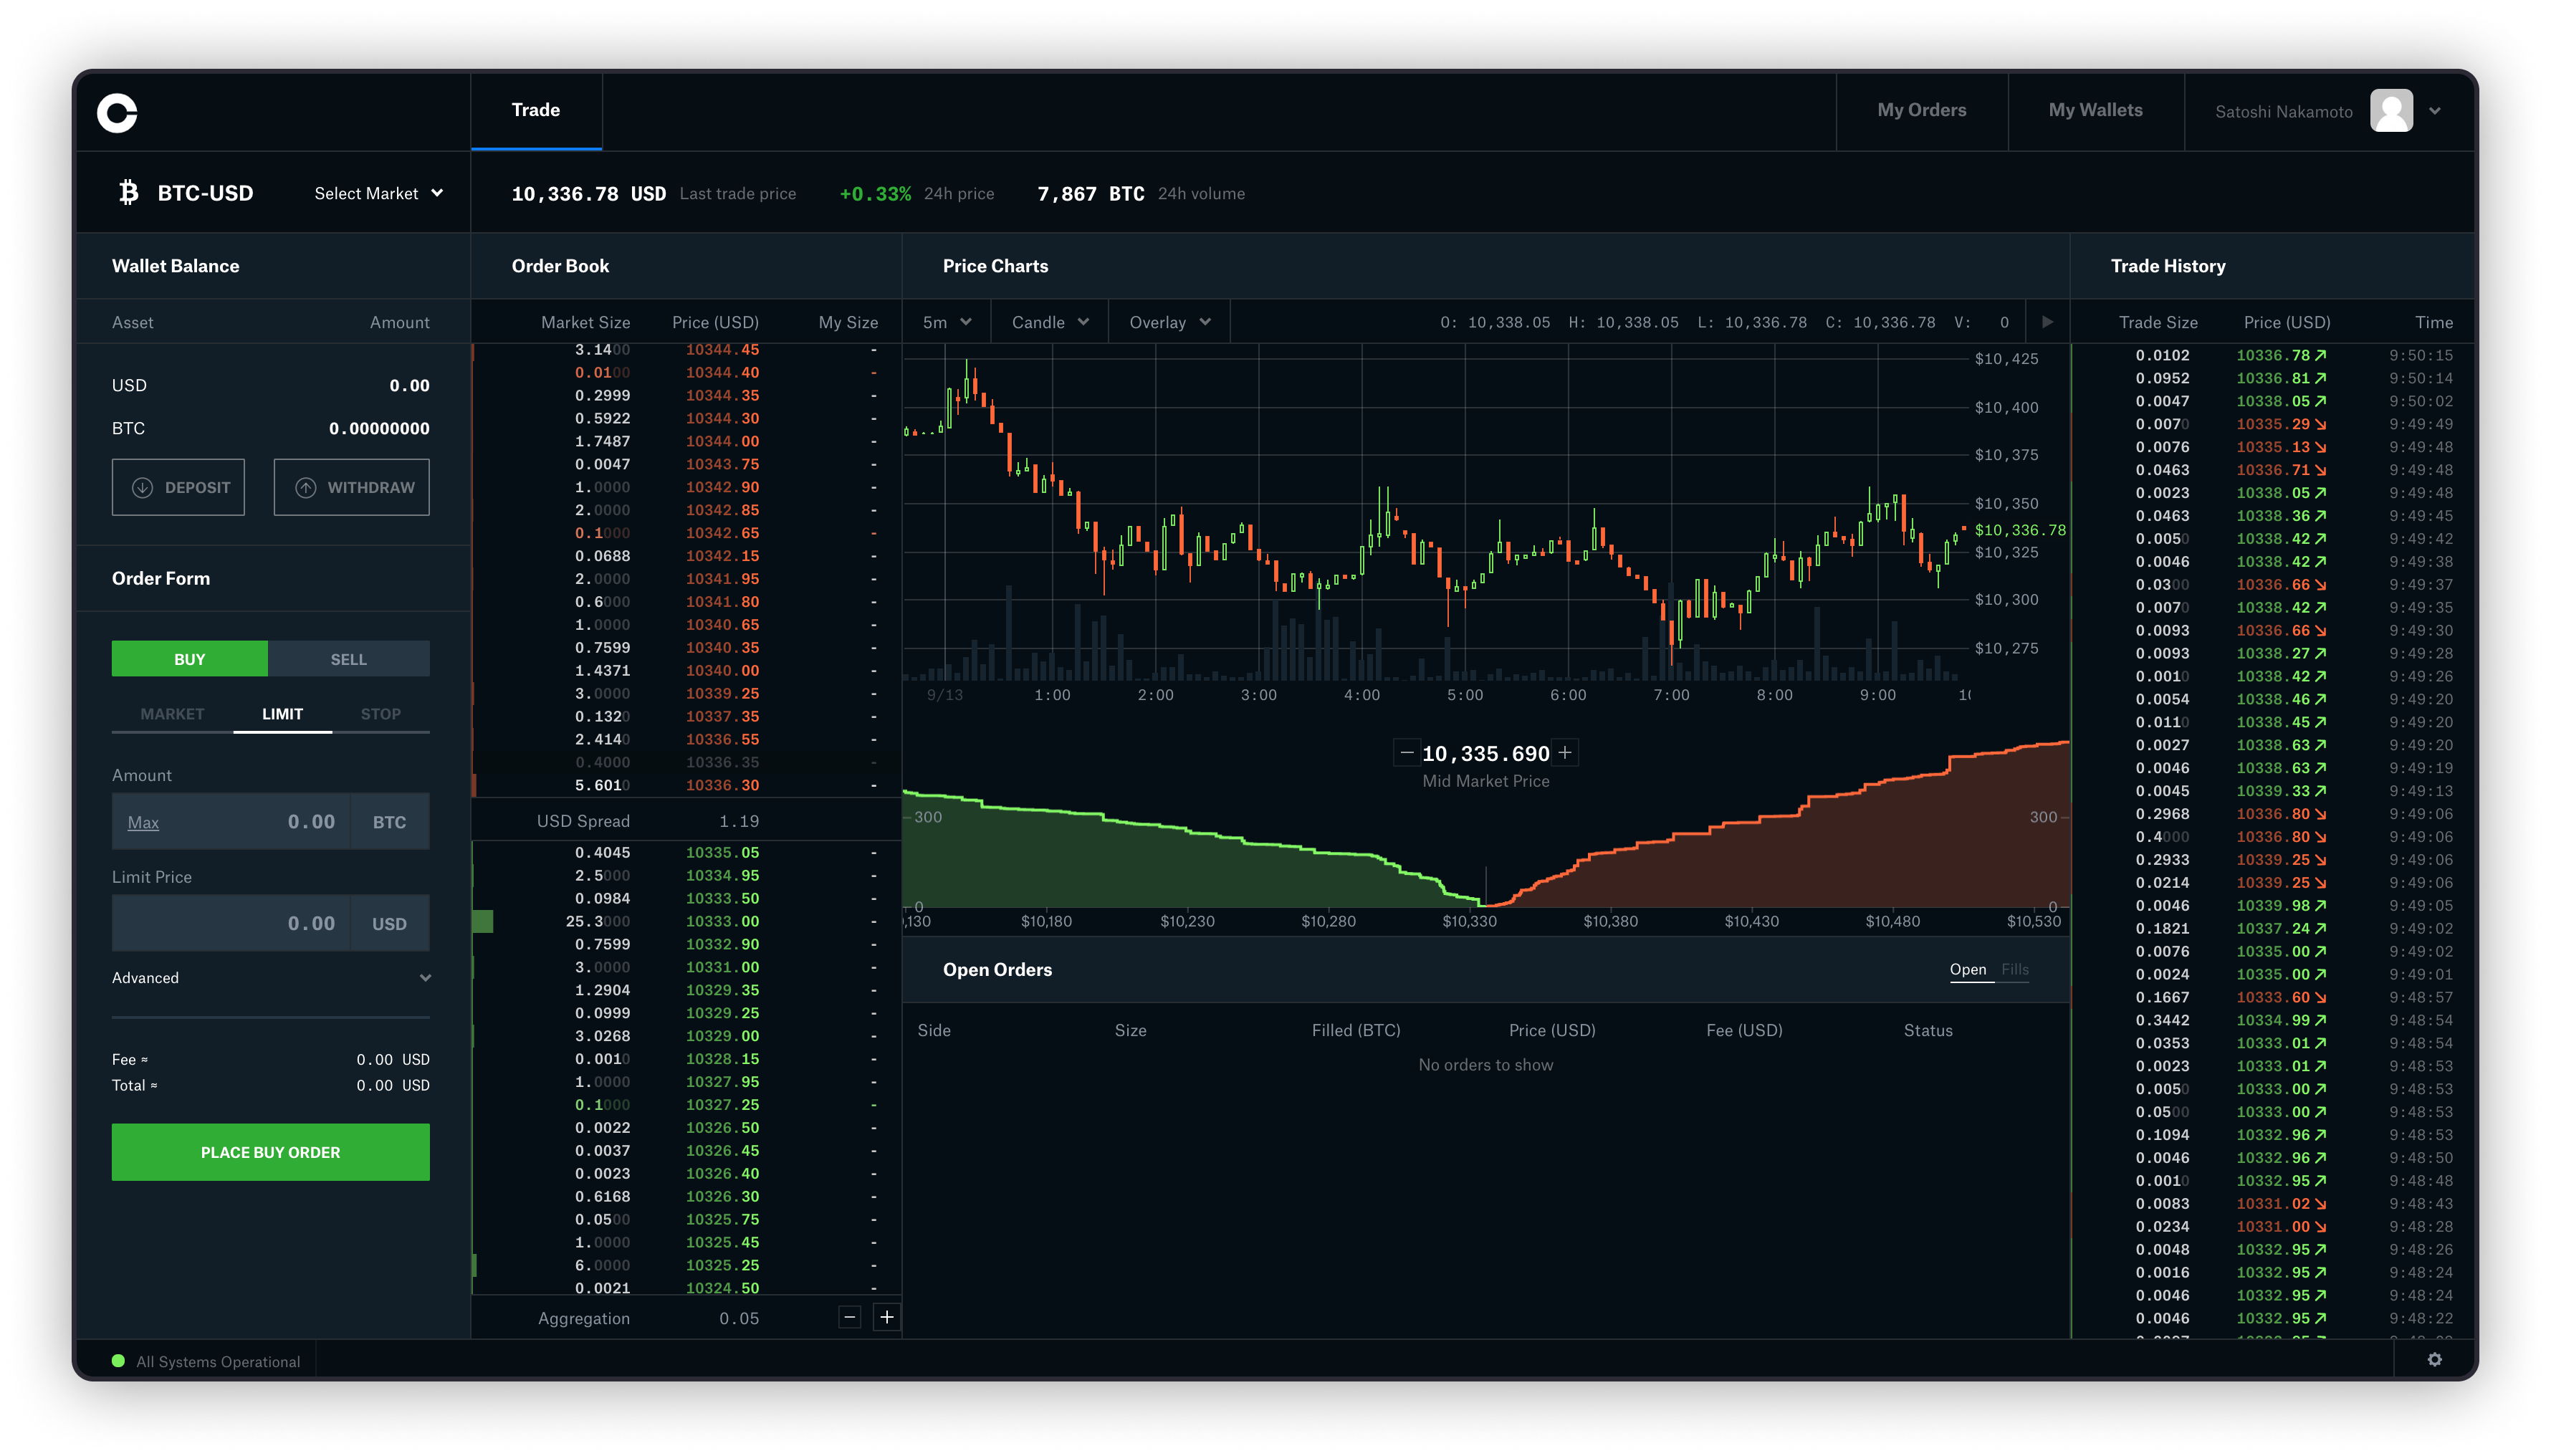Click the PLACE BUY ORDER button

point(270,1151)
